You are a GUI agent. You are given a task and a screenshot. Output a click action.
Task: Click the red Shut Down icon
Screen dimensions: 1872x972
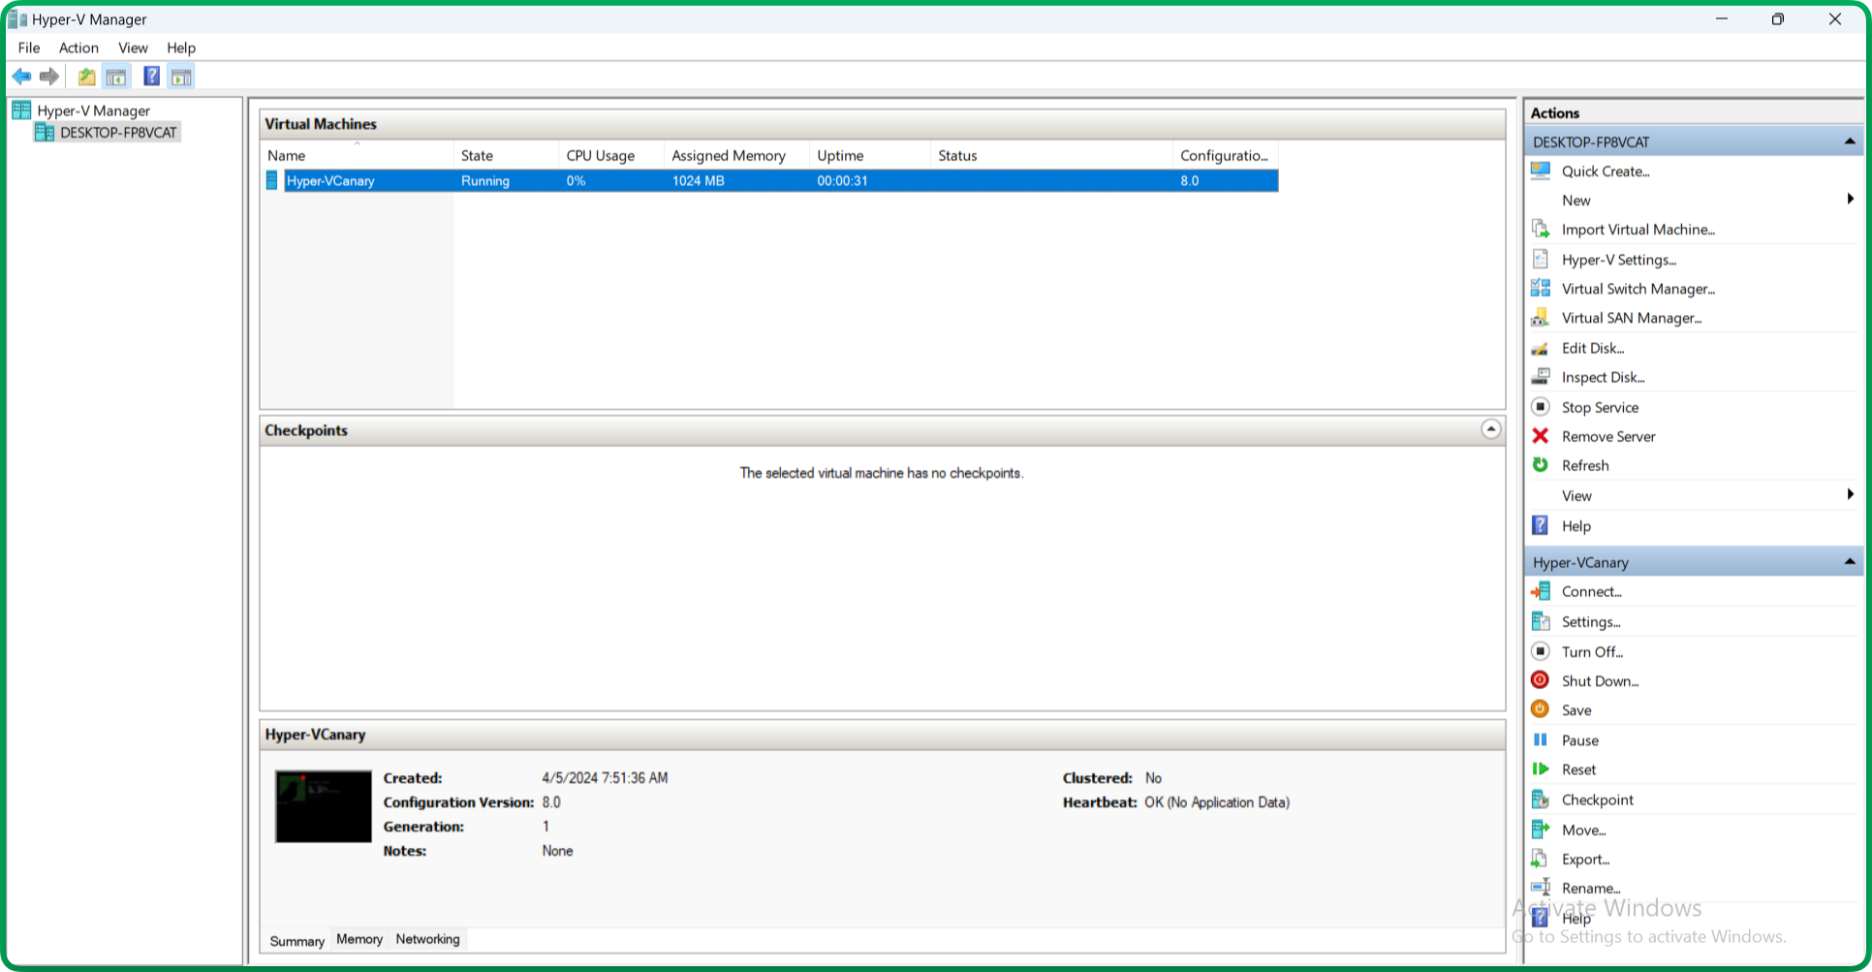(x=1541, y=680)
